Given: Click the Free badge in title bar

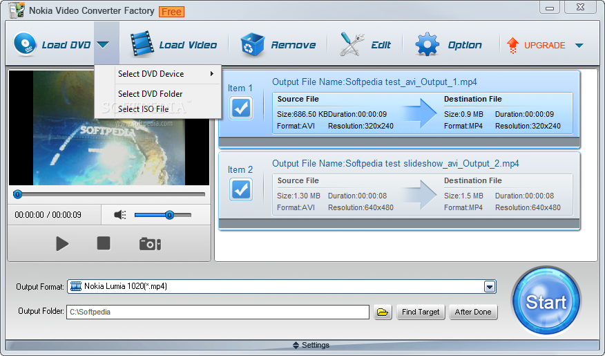Looking at the screenshot, I should pyautogui.click(x=172, y=12).
